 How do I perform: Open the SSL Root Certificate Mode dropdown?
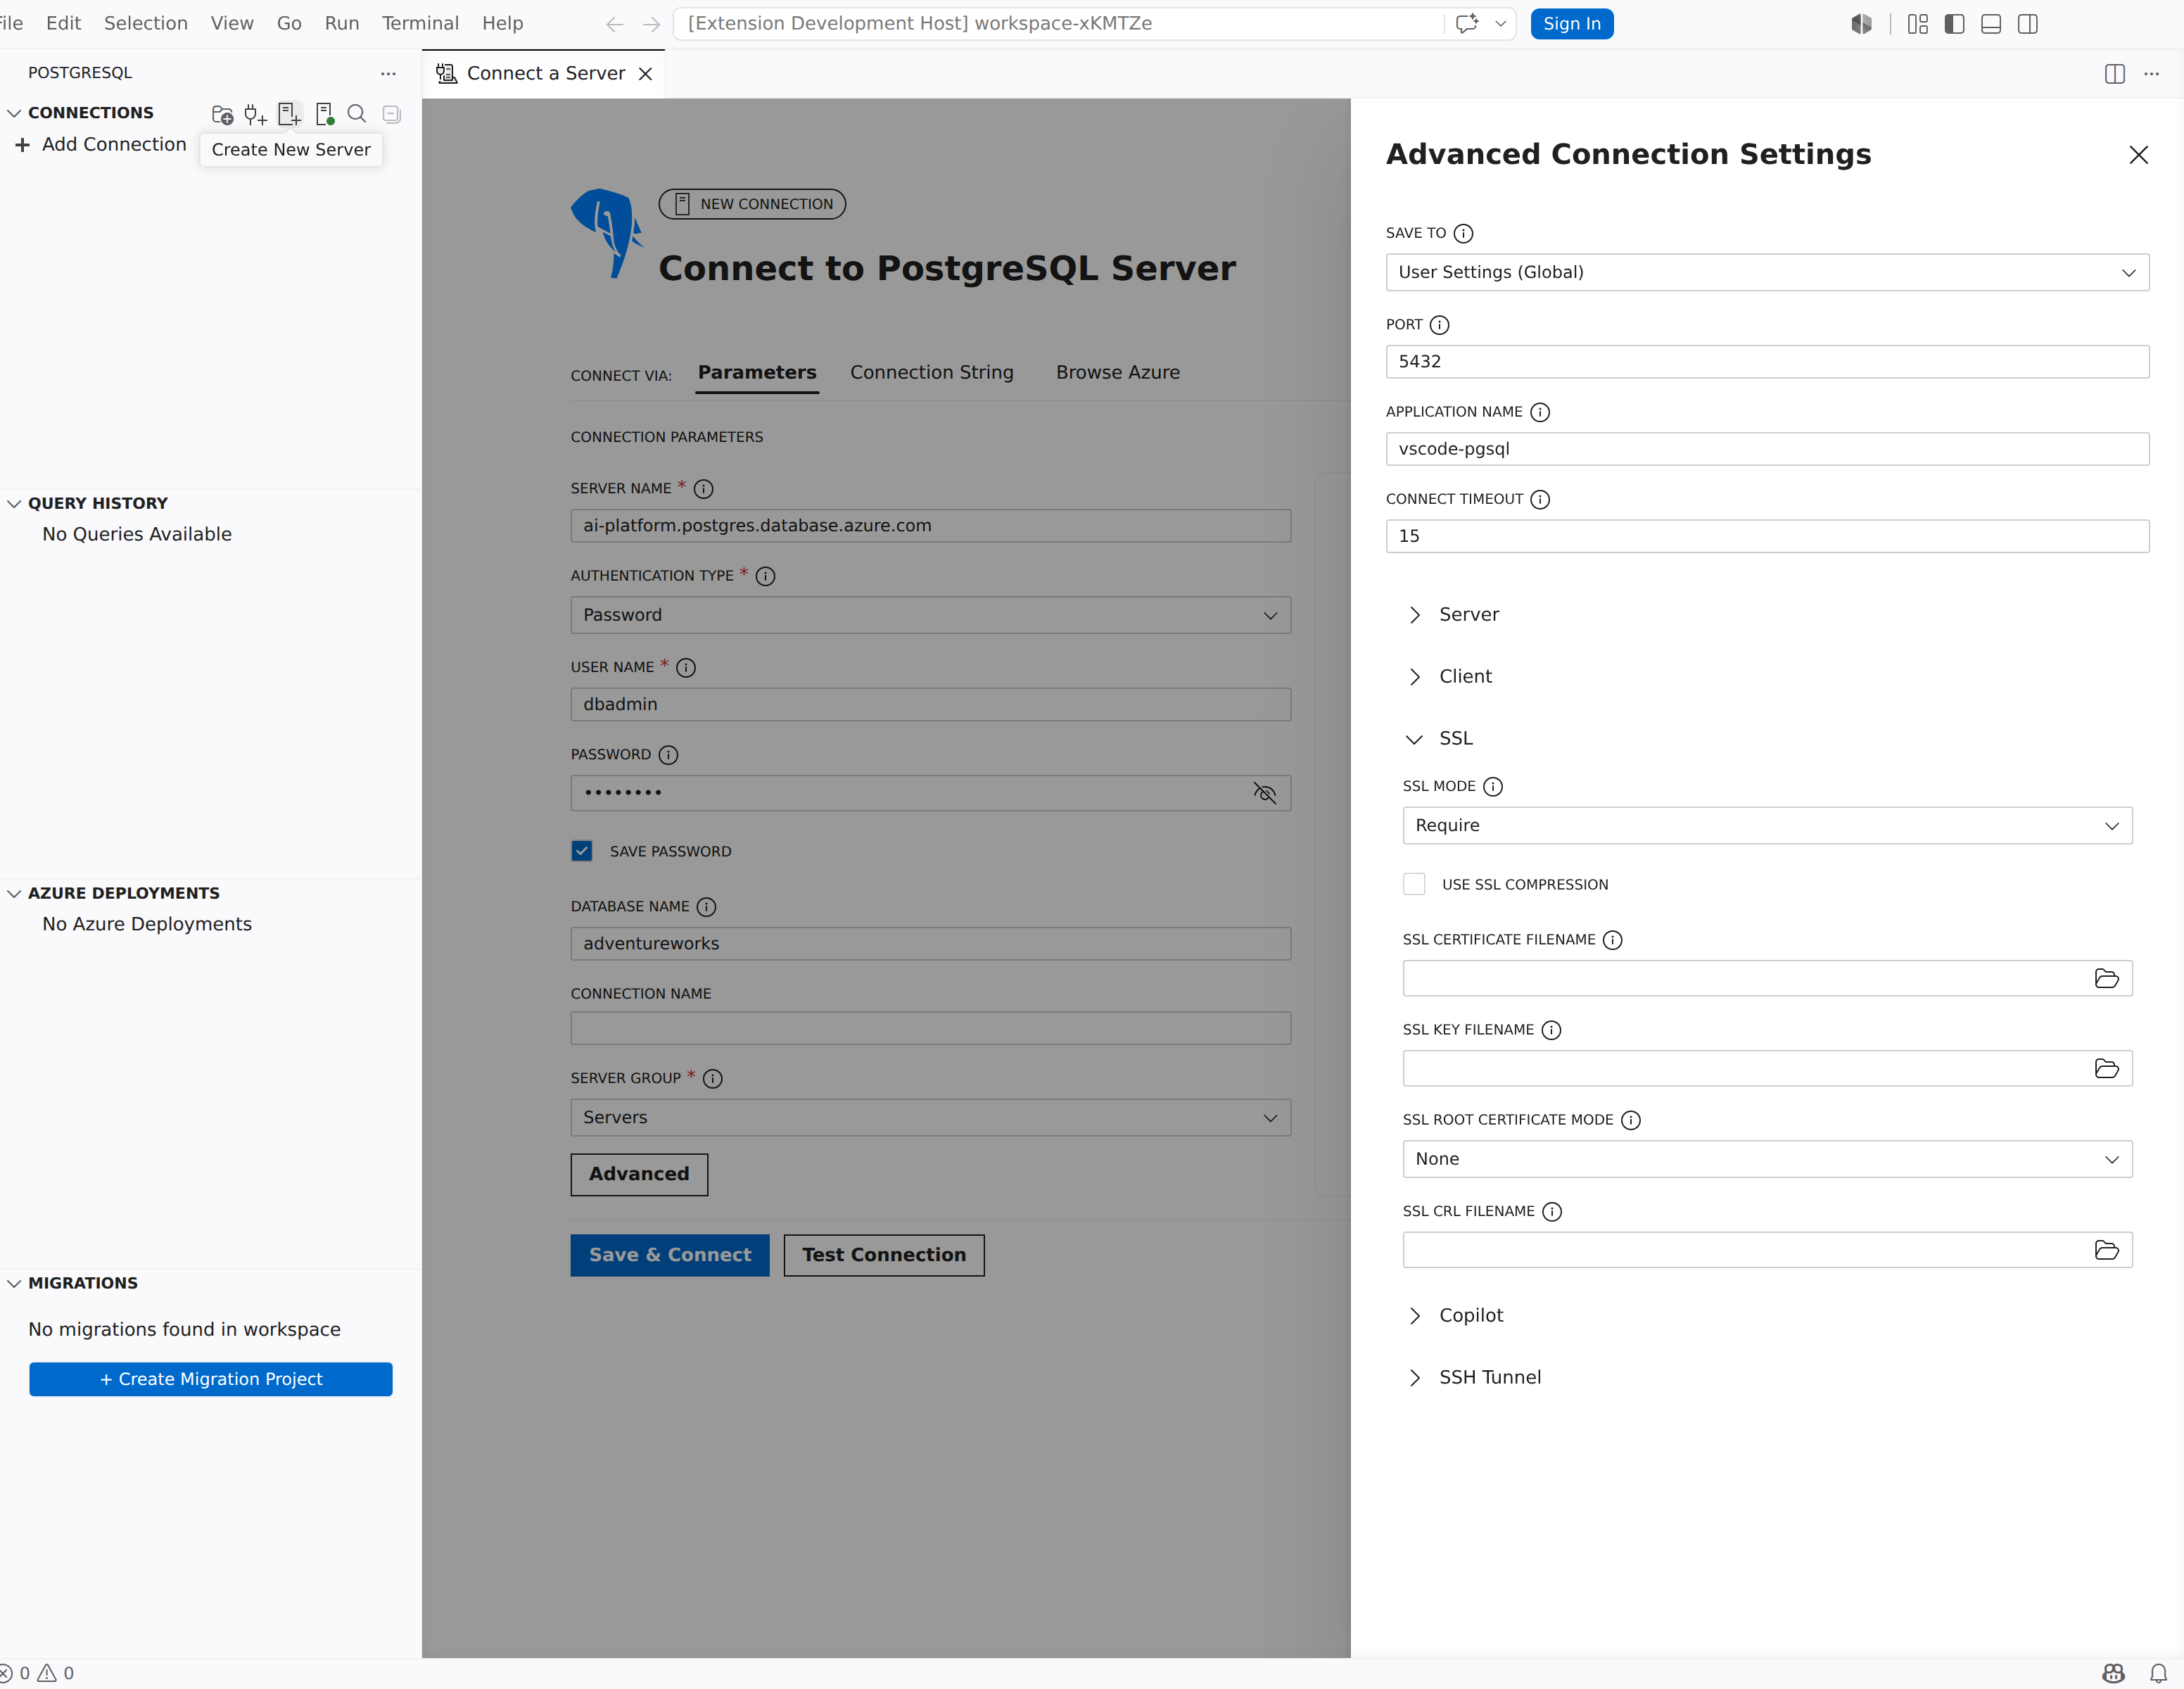pyautogui.click(x=1767, y=1159)
